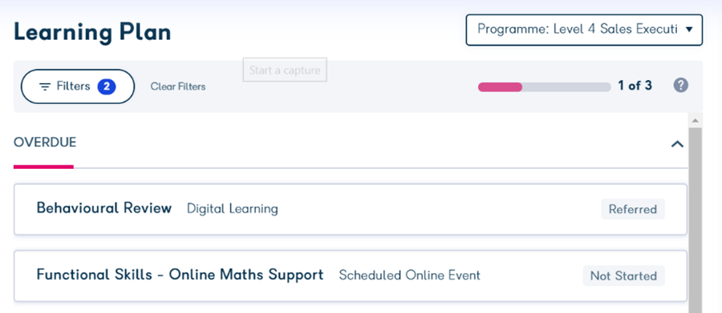Click Clear Filters link
The height and width of the screenshot is (313, 722).
(178, 86)
